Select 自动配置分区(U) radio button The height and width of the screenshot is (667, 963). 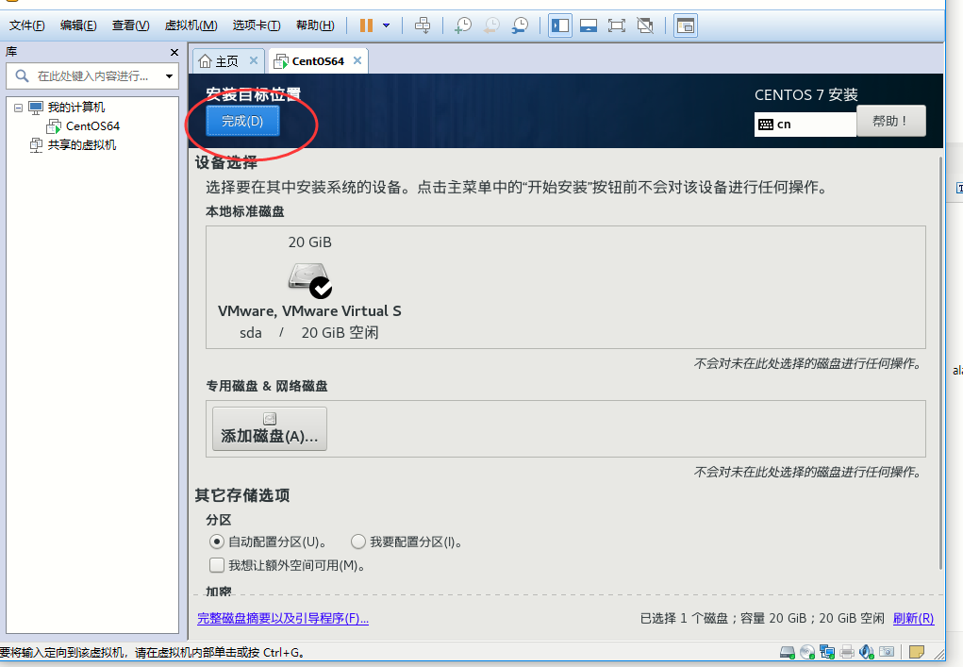(216, 542)
